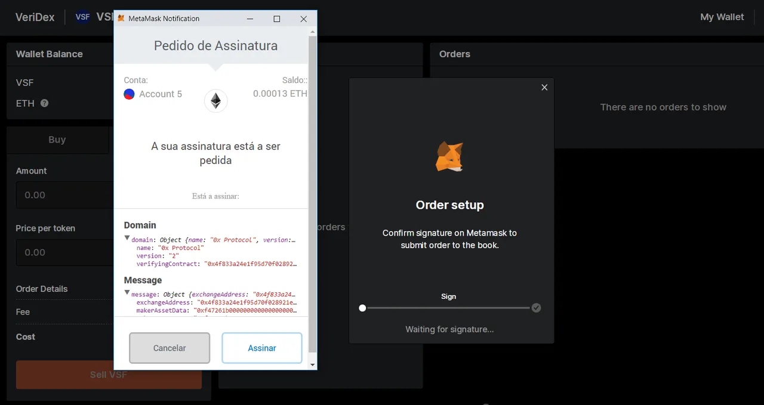Click the Sign step progress track
The image size is (764, 405).
coord(449,308)
